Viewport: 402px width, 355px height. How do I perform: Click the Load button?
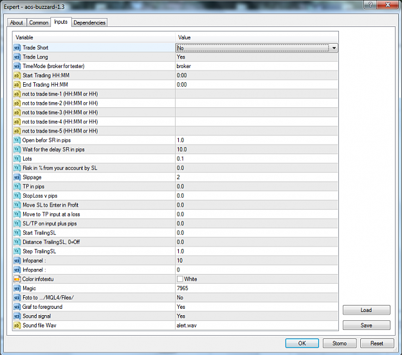pos(366,310)
